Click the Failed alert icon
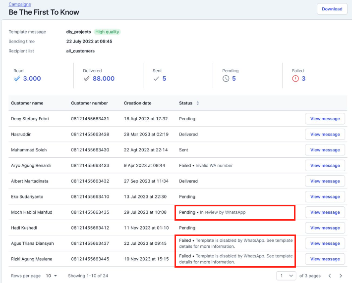 pos(295,79)
